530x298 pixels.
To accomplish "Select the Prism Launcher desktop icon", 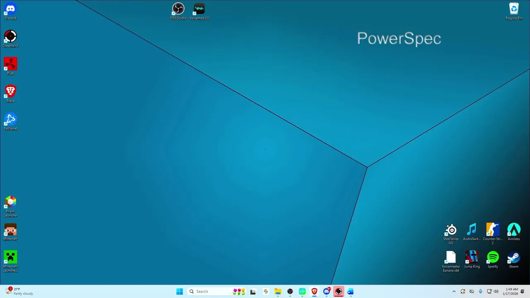I will coord(10,207).
